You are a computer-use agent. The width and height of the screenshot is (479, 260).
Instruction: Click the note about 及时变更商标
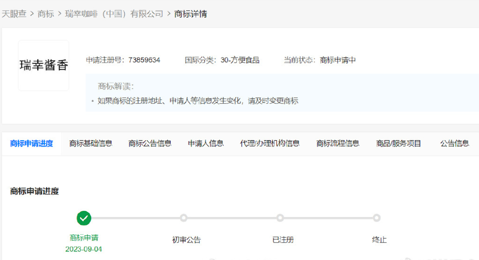[198, 101]
